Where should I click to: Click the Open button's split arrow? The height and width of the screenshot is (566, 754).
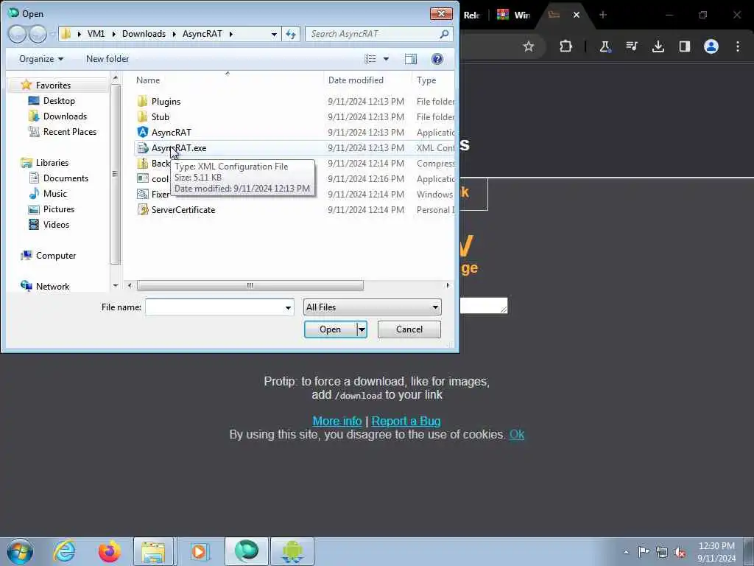point(362,329)
